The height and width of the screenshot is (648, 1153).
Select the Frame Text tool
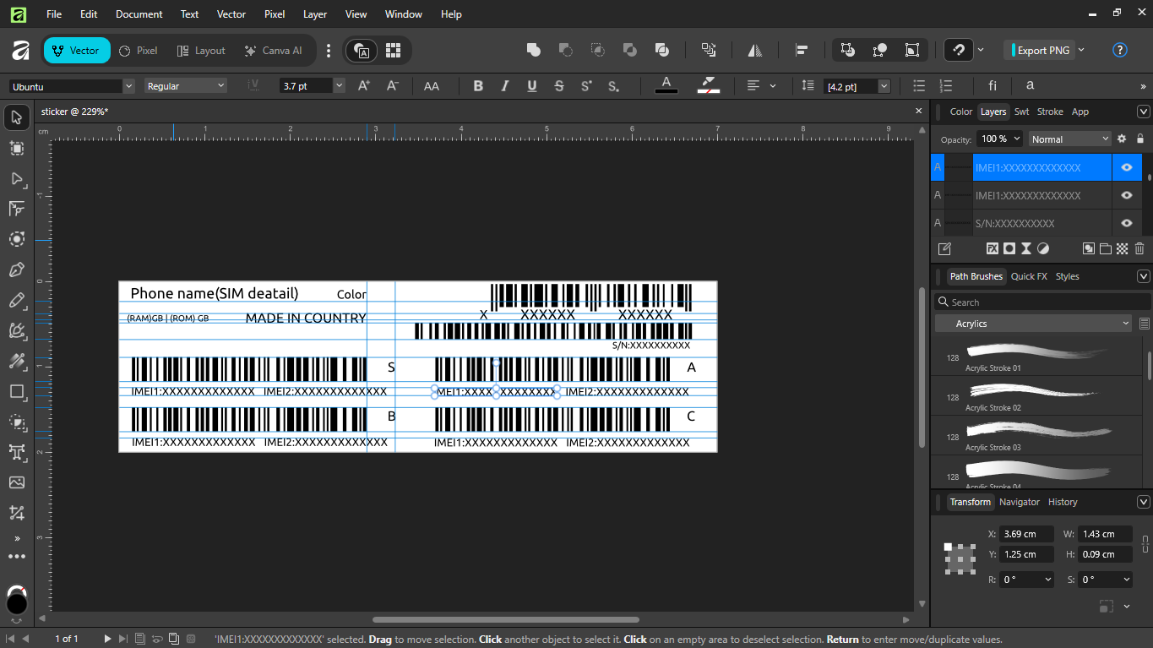coord(17,452)
